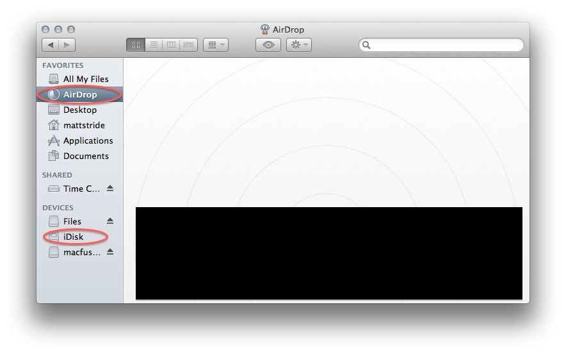This screenshot has height=354, width=566.
Task: Close the AirDrop Finder window
Action: pyautogui.click(x=45, y=29)
